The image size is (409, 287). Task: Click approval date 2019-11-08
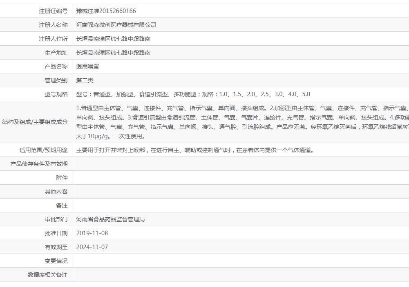(92, 233)
